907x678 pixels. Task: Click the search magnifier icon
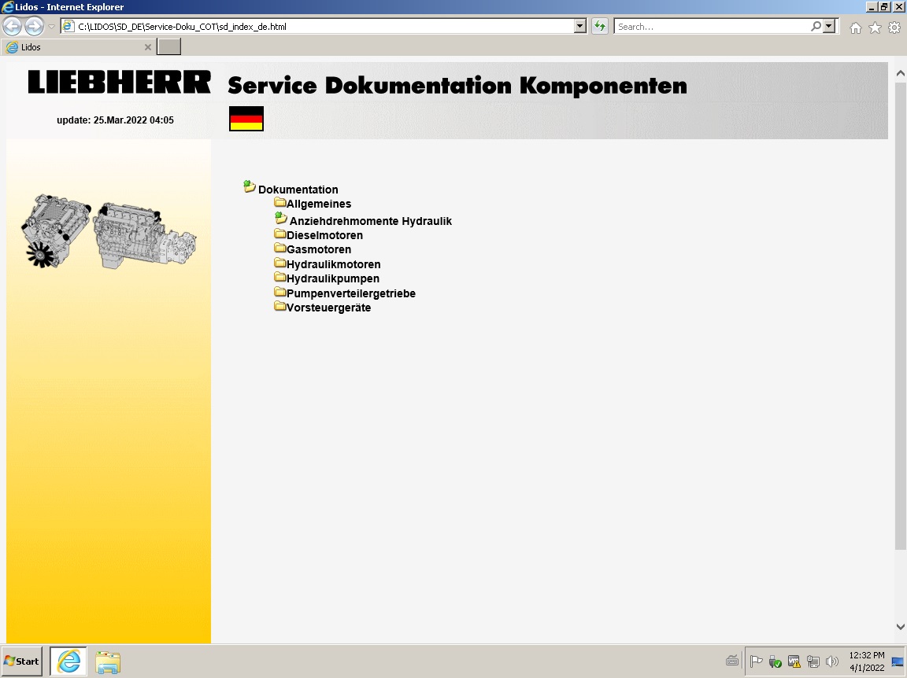pos(816,27)
